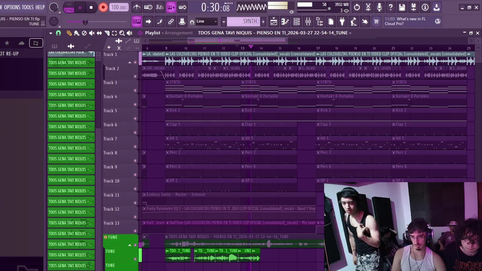The image size is (482, 271).
Task: Pause playback with the pause button
Action: pos(80,7)
